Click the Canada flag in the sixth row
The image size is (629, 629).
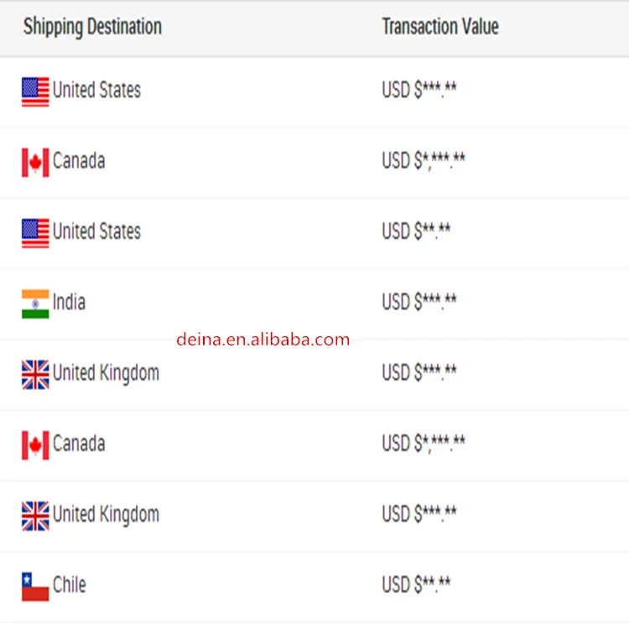pos(35,445)
